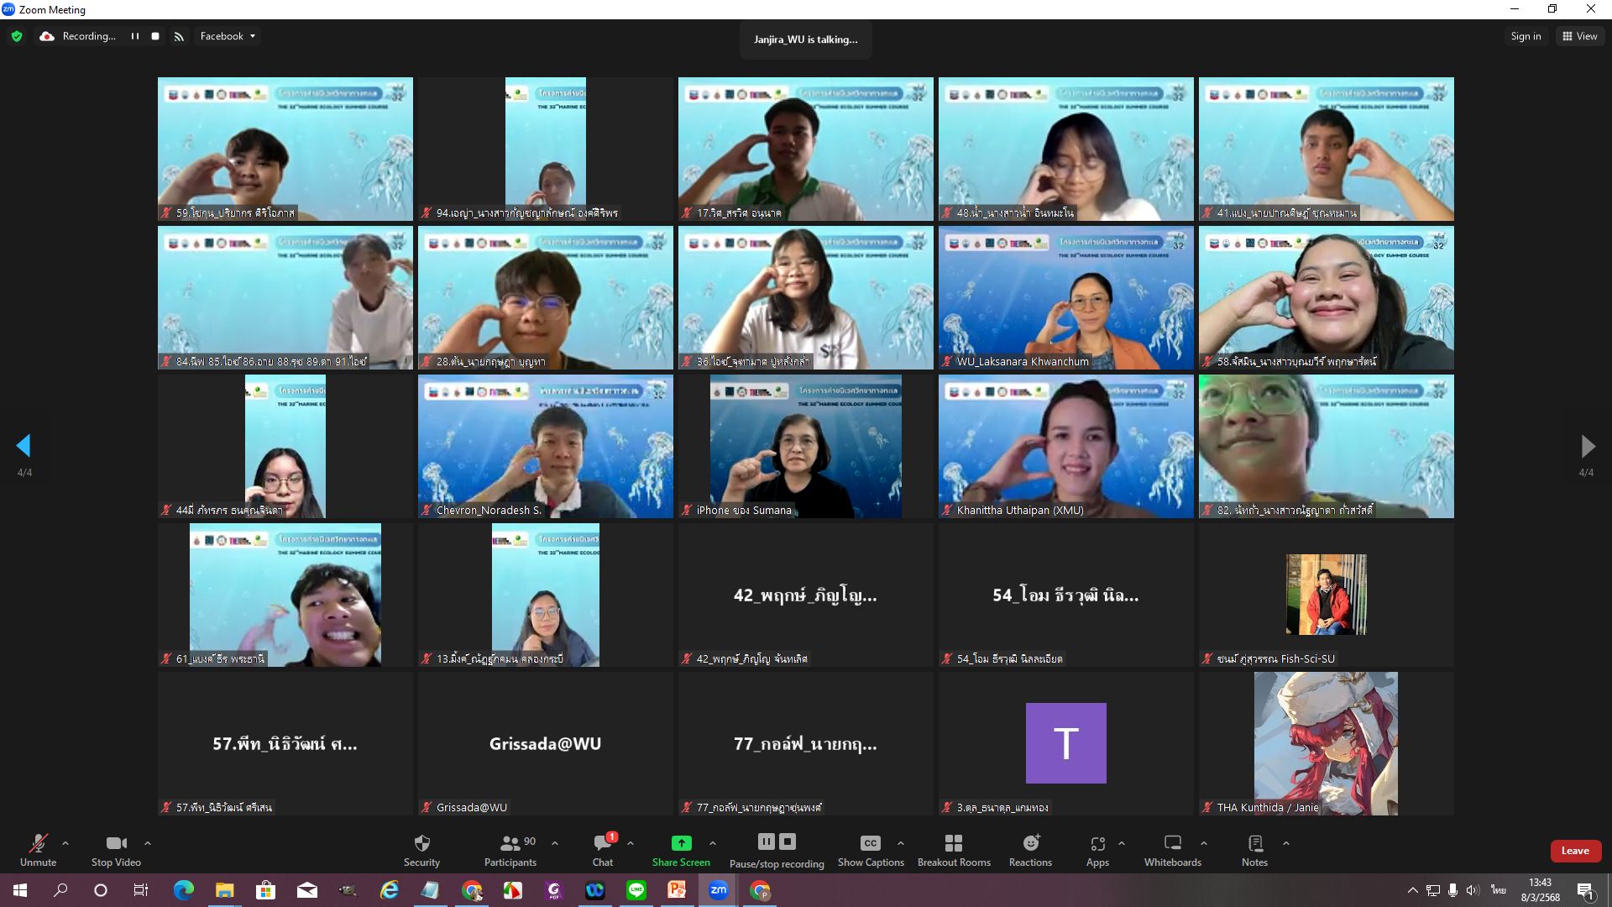This screenshot has height=907, width=1612.
Task: Open the Notes tool
Action: pyautogui.click(x=1254, y=843)
